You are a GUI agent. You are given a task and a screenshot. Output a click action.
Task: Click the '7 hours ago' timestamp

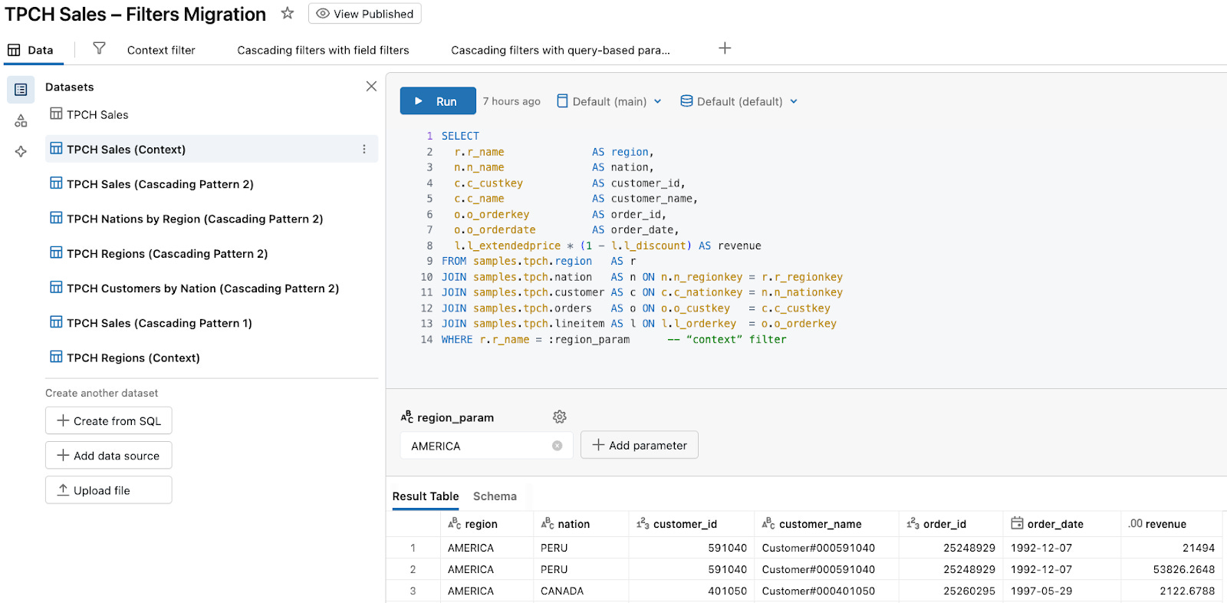(x=512, y=101)
